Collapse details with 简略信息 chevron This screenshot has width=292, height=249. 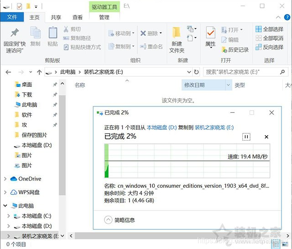108,220
